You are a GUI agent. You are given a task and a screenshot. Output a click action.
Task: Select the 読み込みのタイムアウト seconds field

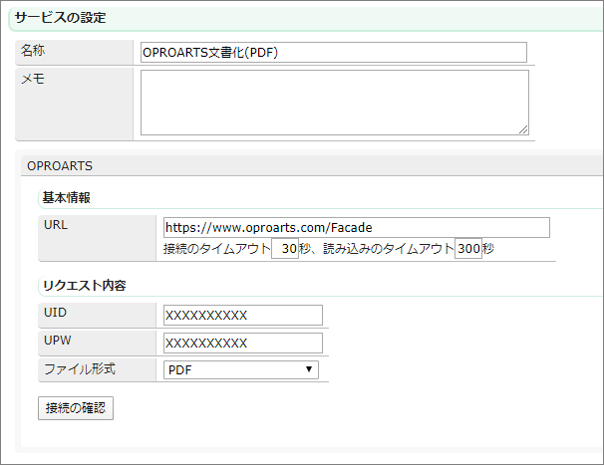467,249
